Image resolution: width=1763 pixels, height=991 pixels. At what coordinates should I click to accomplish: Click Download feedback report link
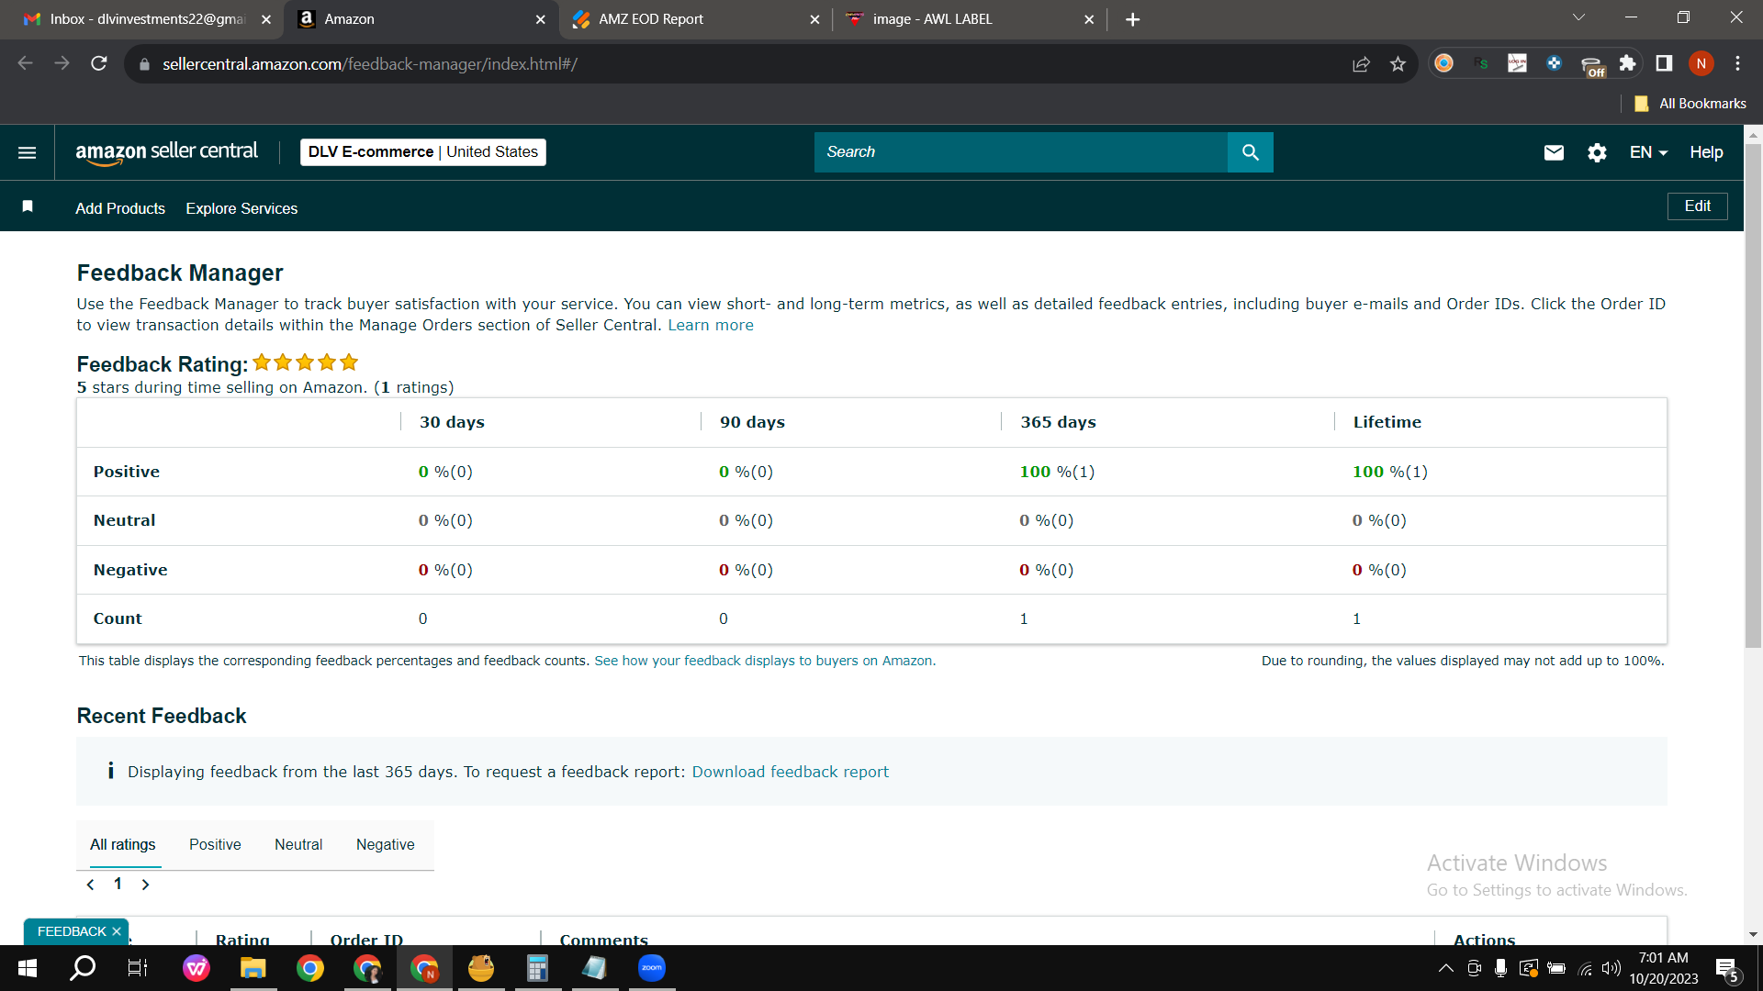coord(790,772)
